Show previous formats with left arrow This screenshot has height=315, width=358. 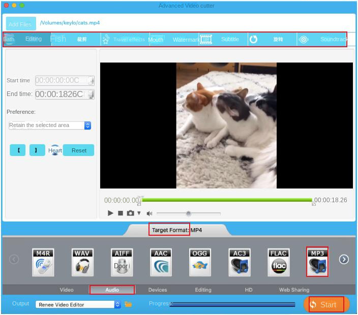pyautogui.click(x=14, y=259)
